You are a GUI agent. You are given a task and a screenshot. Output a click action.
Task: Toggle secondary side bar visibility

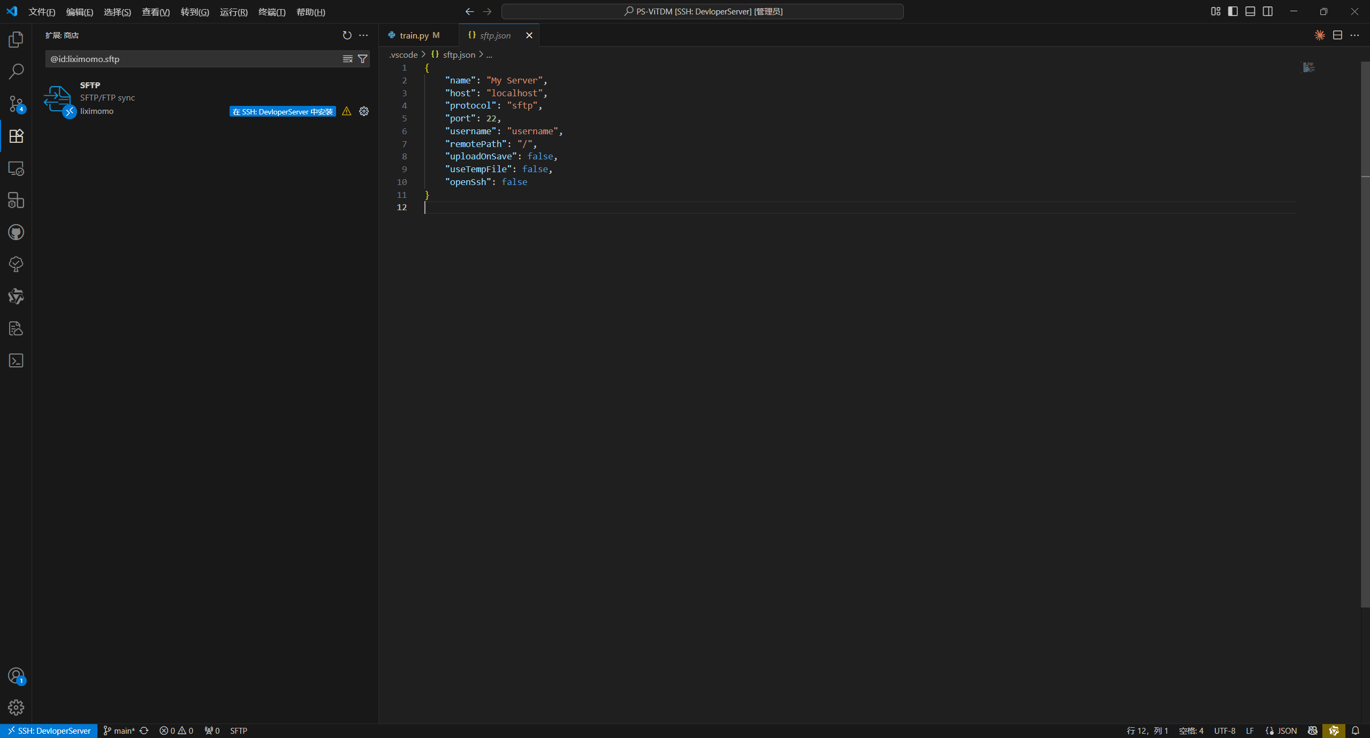pos(1268,11)
